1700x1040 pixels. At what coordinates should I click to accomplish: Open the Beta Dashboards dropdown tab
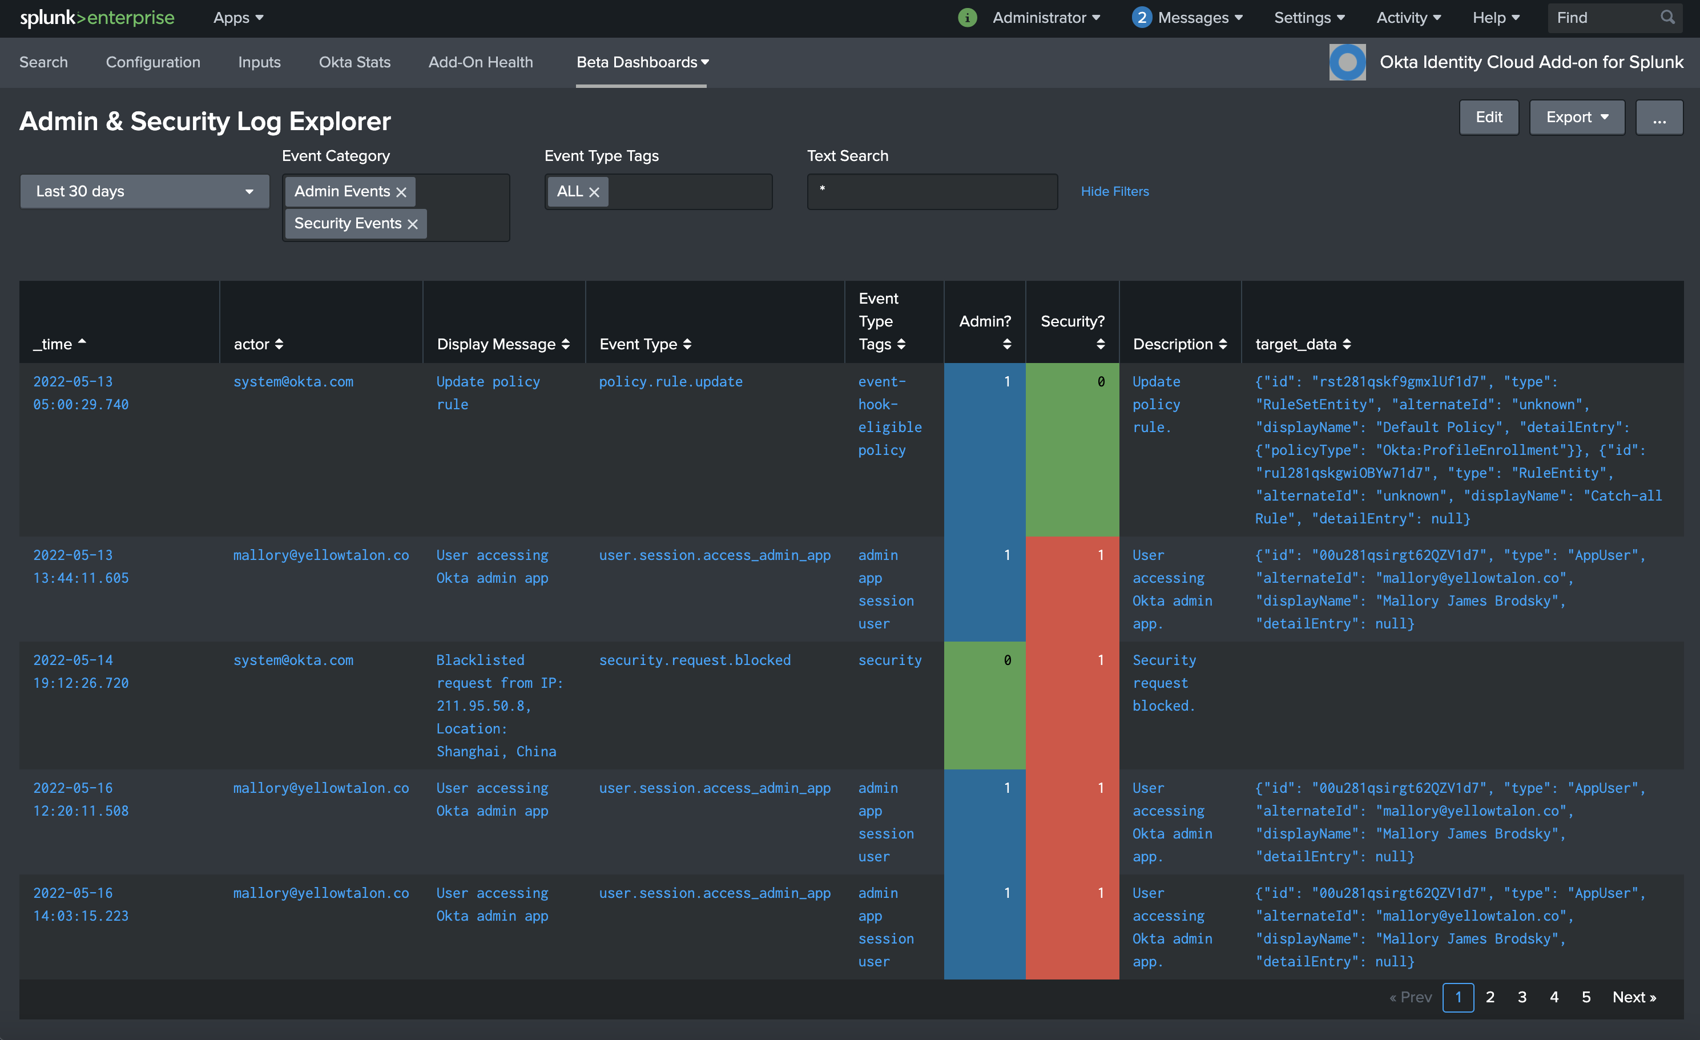tap(642, 62)
